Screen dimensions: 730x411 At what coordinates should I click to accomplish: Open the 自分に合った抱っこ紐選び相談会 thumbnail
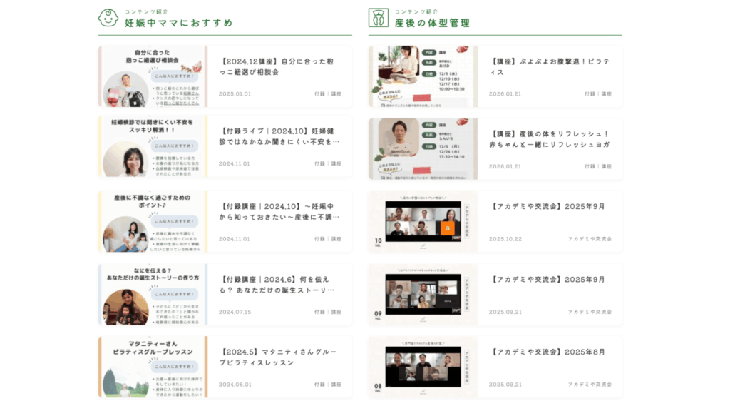click(x=153, y=76)
